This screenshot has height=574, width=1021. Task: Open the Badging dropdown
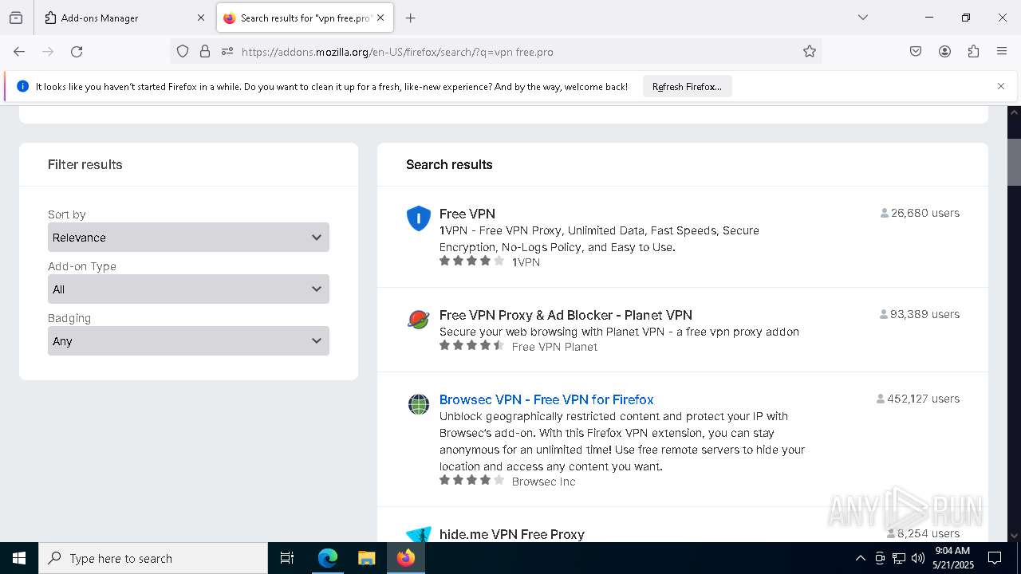(188, 341)
